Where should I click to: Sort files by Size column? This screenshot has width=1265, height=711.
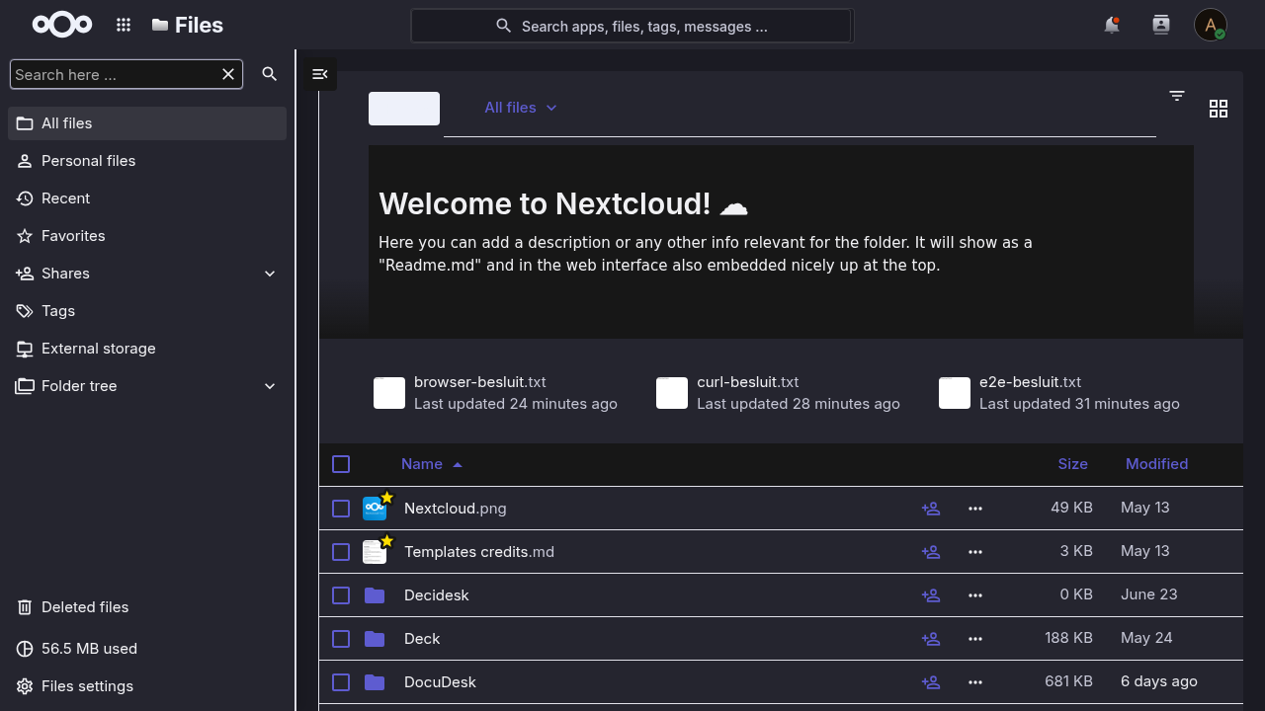click(1072, 464)
